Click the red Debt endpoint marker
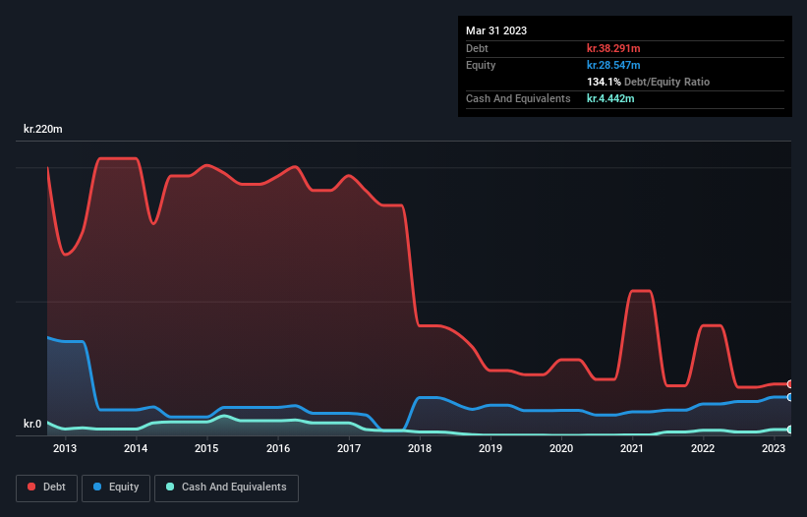The width and height of the screenshot is (807, 517). [790, 384]
